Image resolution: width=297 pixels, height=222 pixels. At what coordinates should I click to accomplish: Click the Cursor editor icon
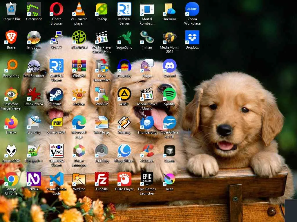(x=169, y=150)
